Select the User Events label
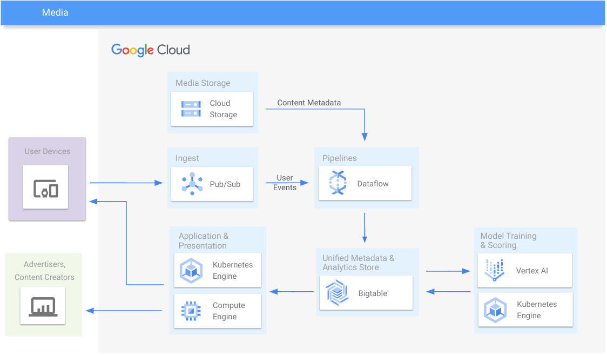The width and height of the screenshot is (607, 355). [285, 183]
